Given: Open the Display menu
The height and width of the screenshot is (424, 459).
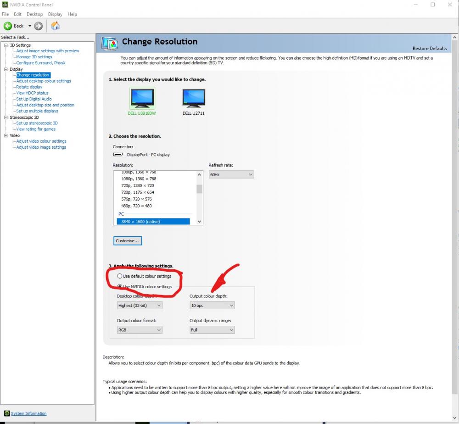Looking at the screenshot, I should pyautogui.click(x=55, y=14).
